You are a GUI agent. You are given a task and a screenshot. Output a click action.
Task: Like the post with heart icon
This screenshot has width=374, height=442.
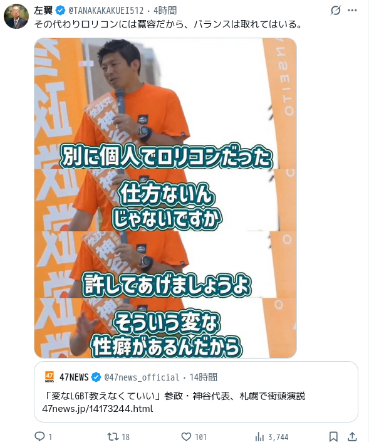(186, 436)
